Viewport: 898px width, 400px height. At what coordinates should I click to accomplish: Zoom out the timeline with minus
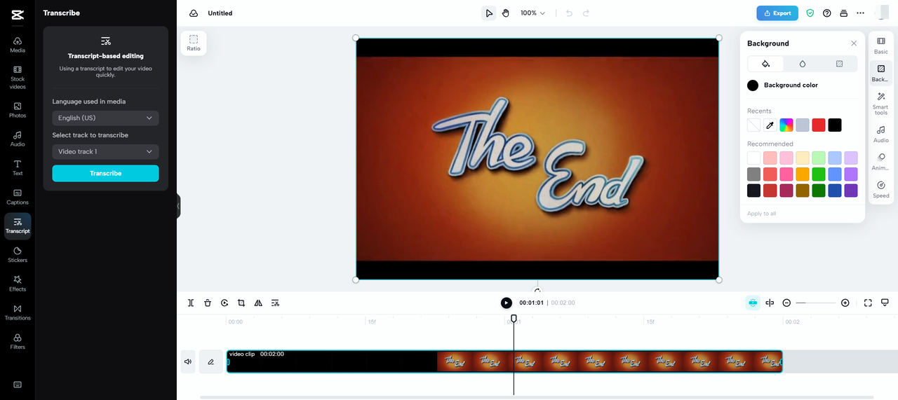(x=786, y=303)
